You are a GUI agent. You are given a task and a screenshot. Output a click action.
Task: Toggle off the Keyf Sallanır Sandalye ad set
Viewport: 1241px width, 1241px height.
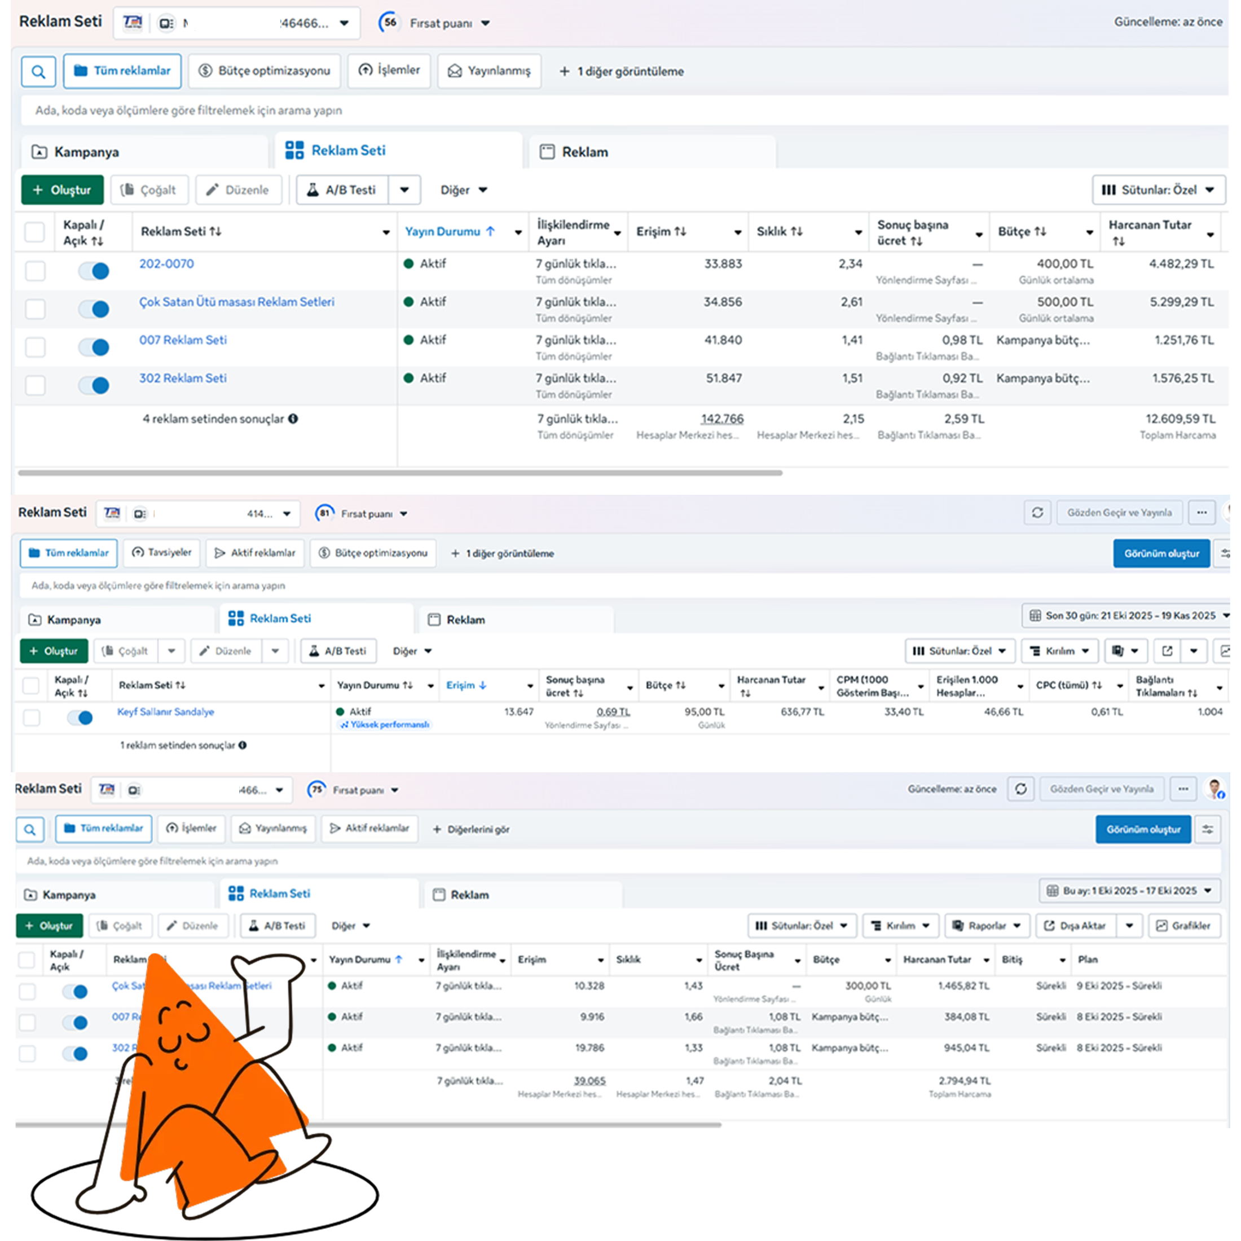coord(80,718)
